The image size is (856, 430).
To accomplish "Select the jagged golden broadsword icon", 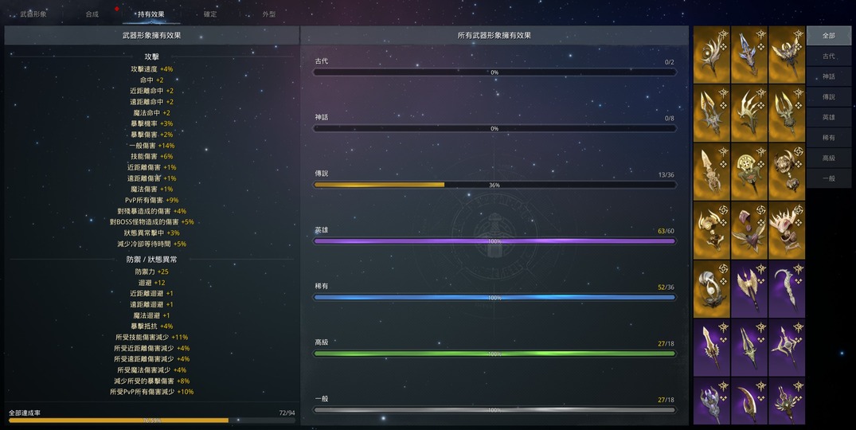I will click(x=711, y=348).
